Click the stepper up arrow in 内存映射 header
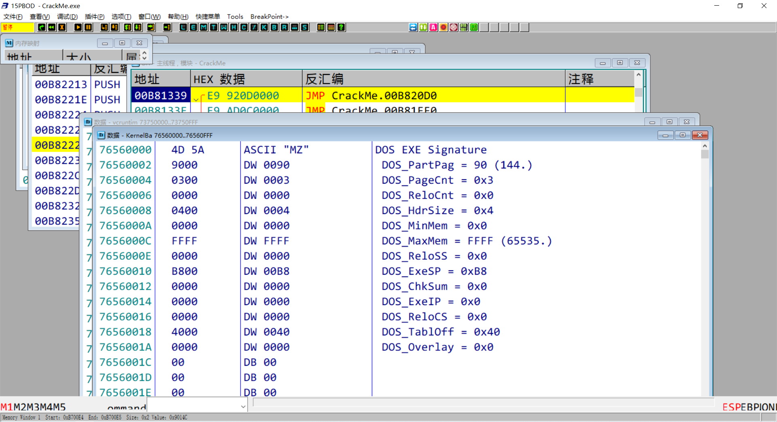777x422 pixels. [x=144, y=53]
